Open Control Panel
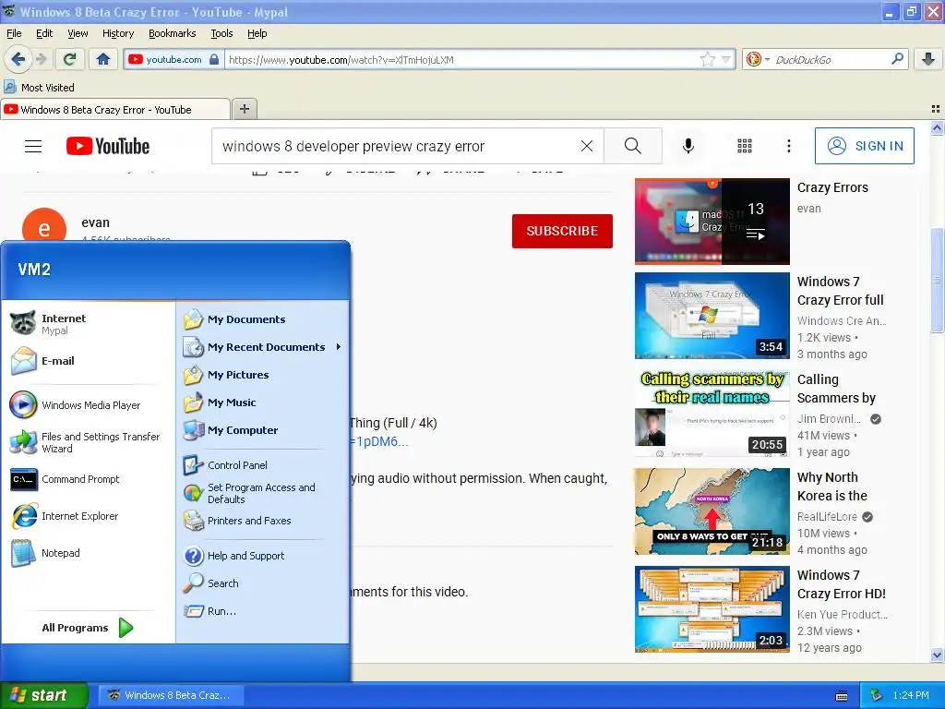This screenshot has height=709, width=945. tap(263, 465)
